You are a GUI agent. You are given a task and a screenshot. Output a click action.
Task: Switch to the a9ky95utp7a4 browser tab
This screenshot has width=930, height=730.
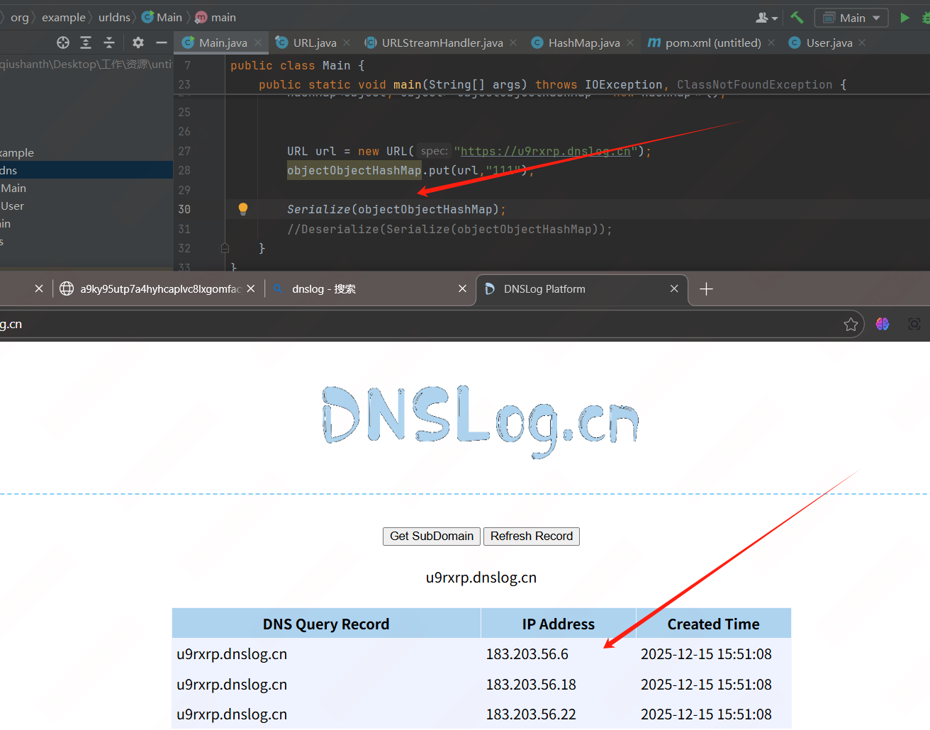(157, 289)
